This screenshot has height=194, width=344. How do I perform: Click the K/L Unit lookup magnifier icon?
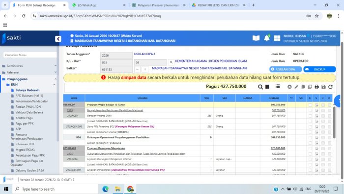click(x=171, y=62)
